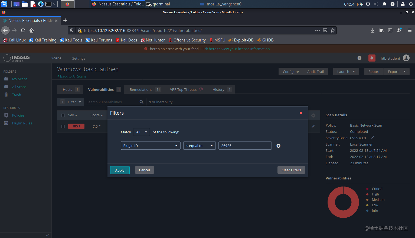Viewport: 415px width, 238px height.
Task: Go back using the Firefox back arrow
Action: coord(5,30)
